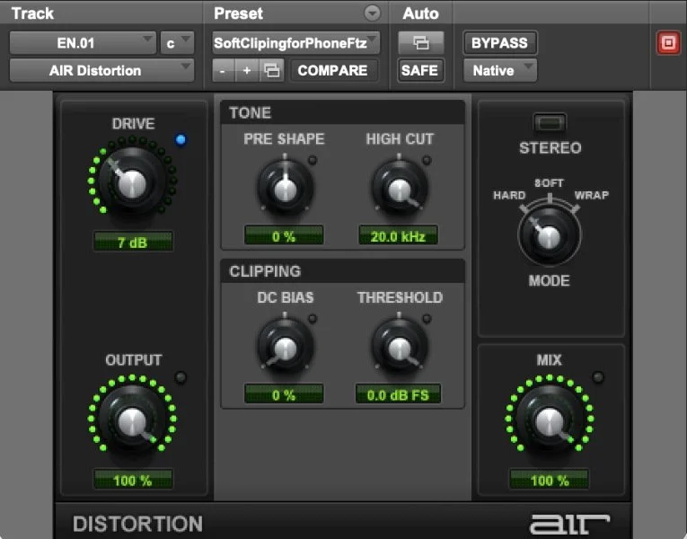Open the insert position c dropdown
687x539 pixels.
tap(177, 43)
